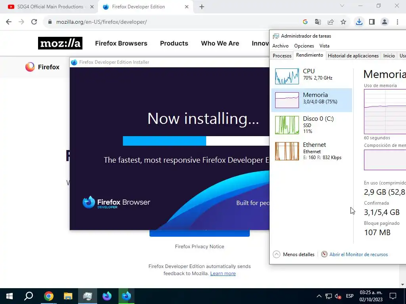Click page scrollbar down arrow

point(402,285)
